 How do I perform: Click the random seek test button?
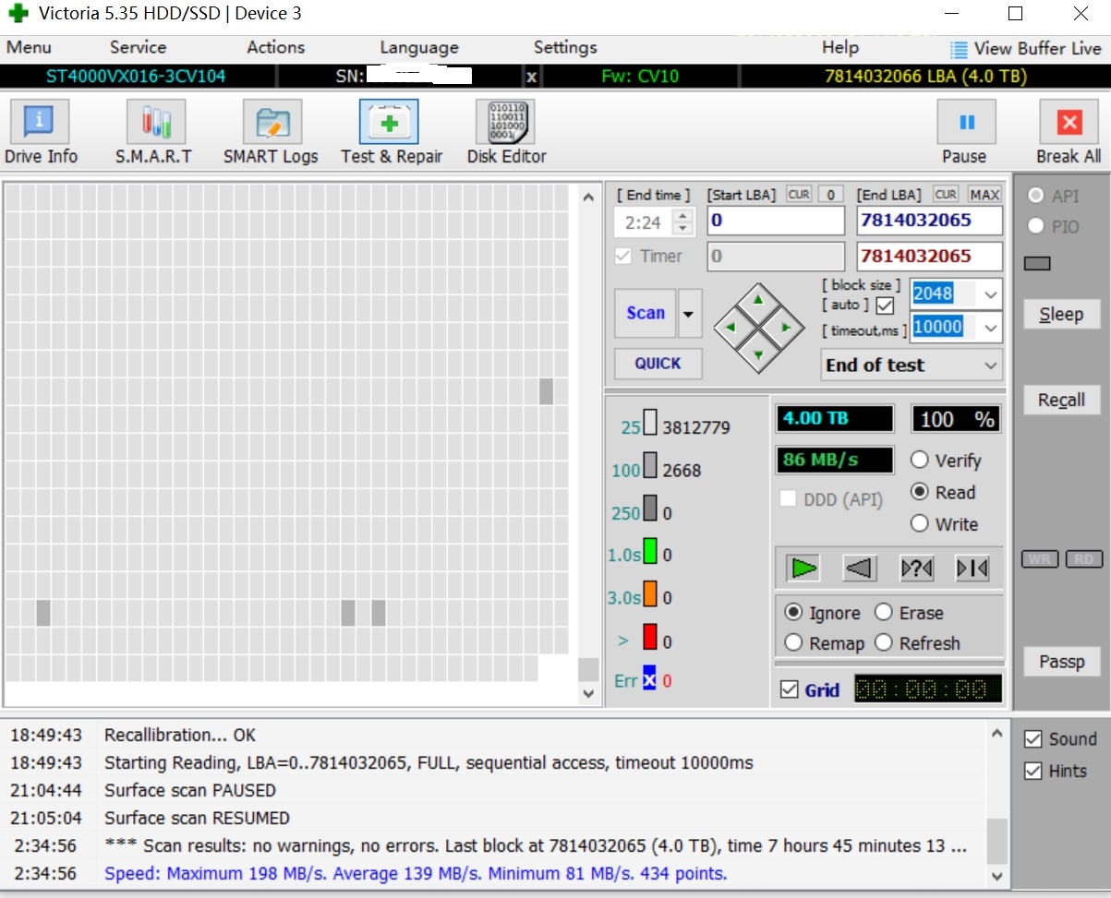pyautogui.click(x=916, y=569)
